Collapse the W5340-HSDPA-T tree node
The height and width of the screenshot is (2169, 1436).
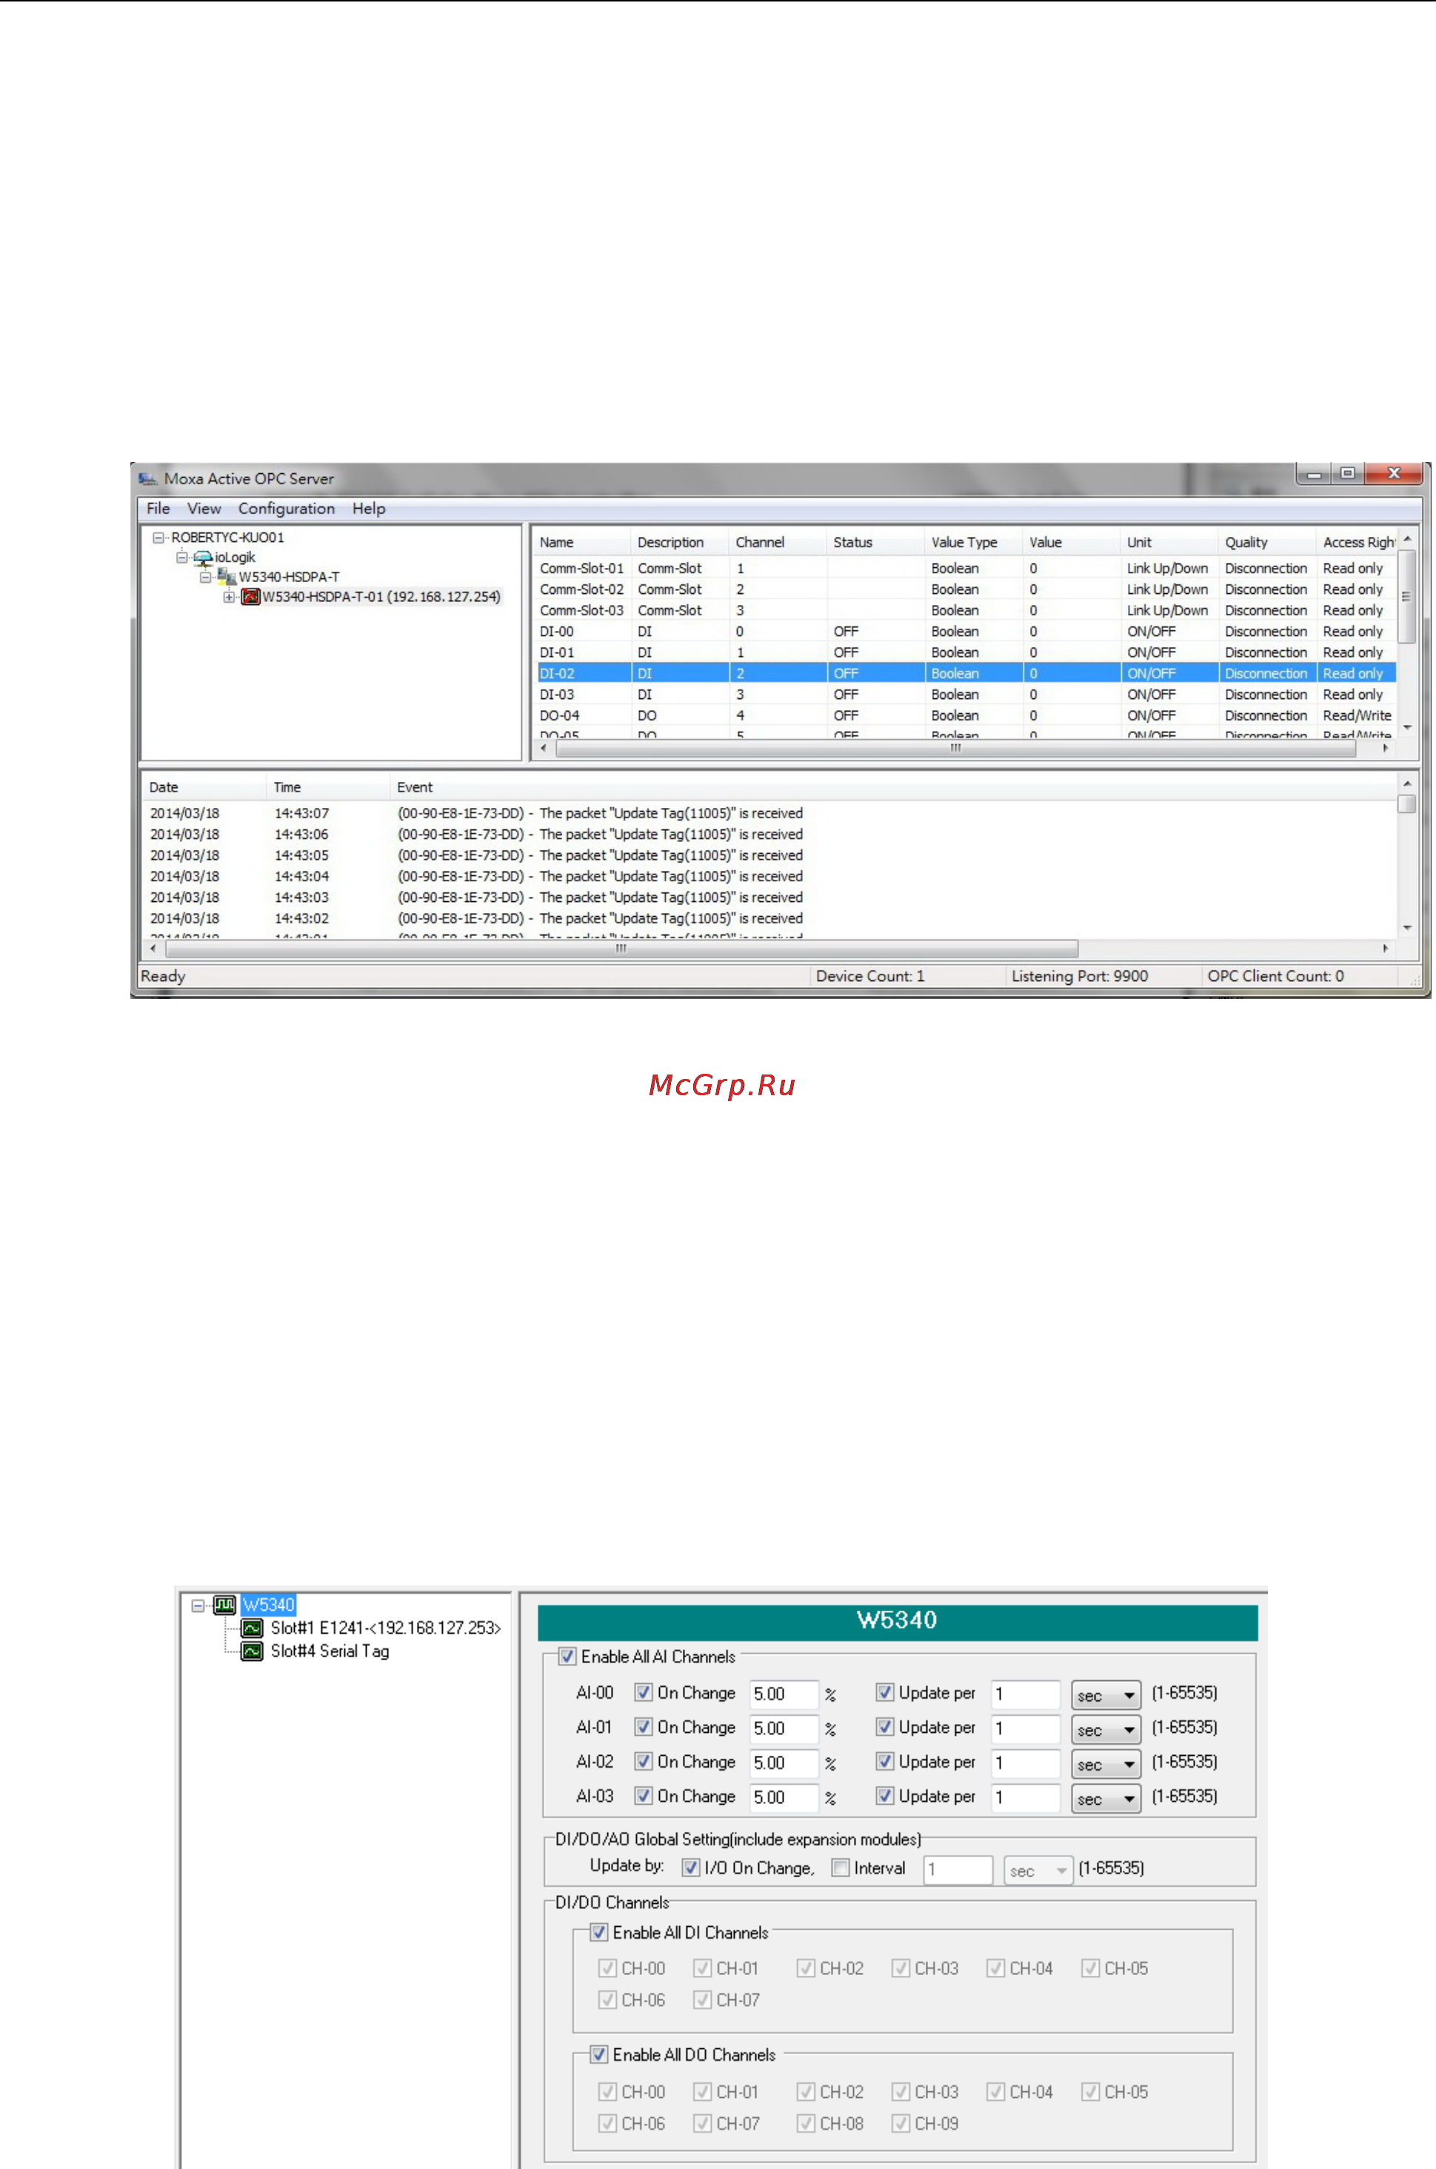pos(206,578)
